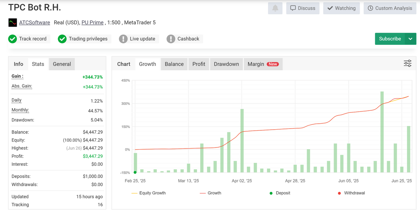The image size is (420, 213).
Task: Open the Custom Analysis options
Action: (x=390, y=8)
